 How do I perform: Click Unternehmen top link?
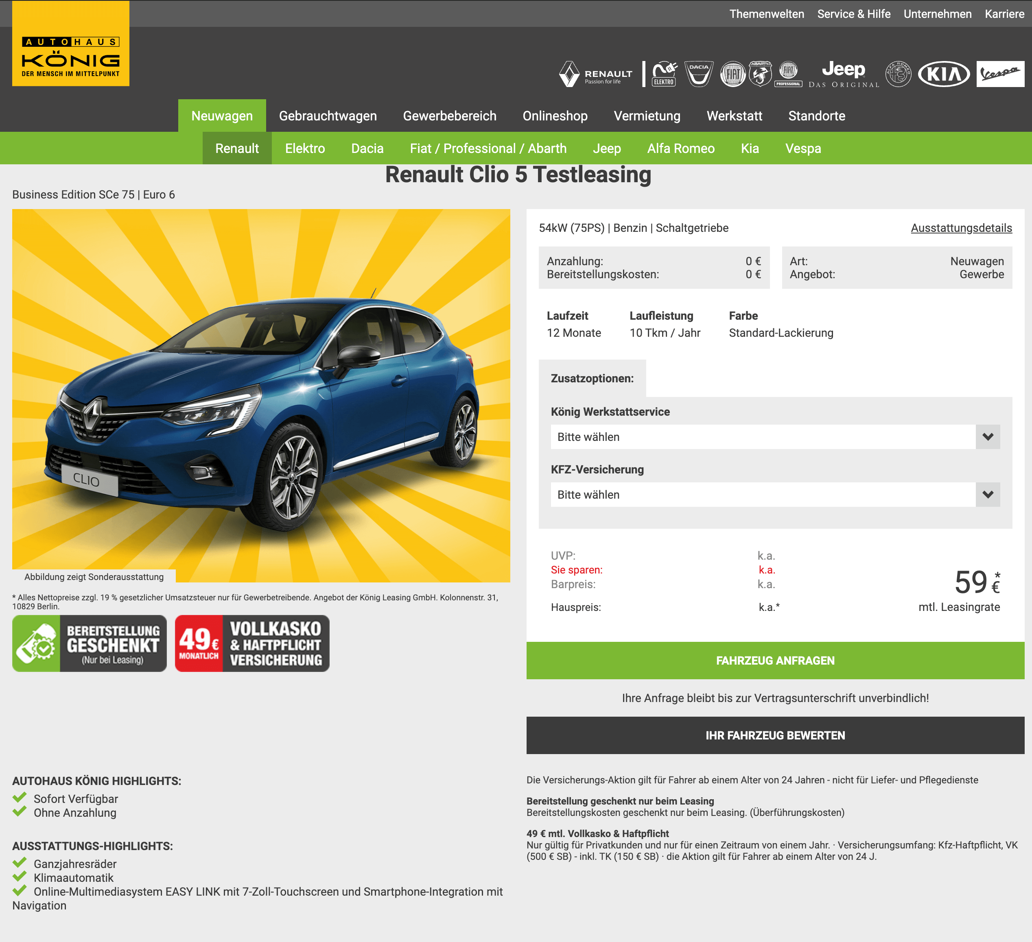(937, 14)
